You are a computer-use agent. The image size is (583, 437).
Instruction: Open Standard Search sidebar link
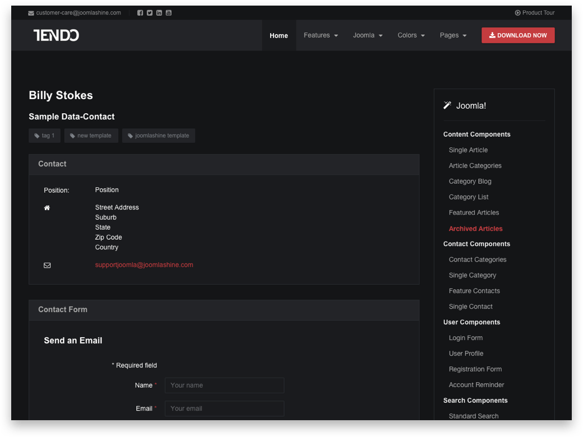click(x=473, y=416)
